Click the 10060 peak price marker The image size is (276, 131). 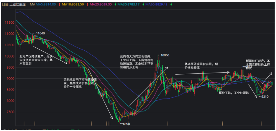165,55
